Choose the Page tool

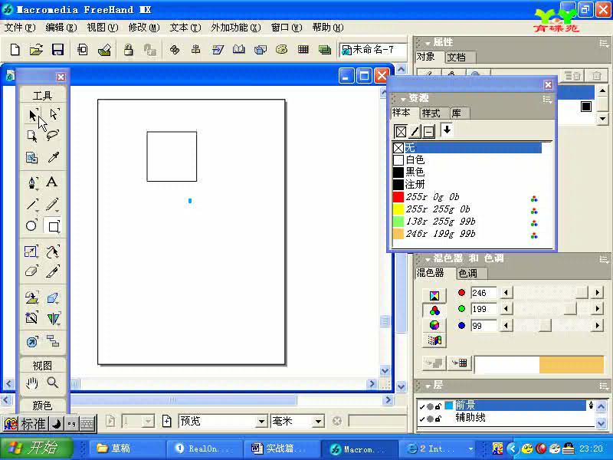32,136
